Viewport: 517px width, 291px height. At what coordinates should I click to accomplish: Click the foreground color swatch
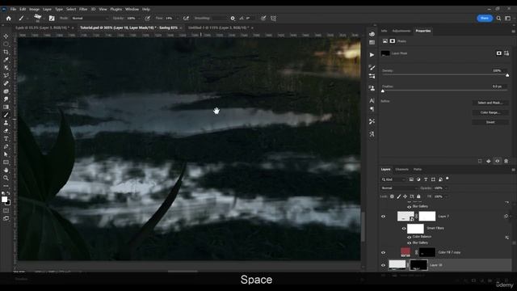[x=4, y=200]
